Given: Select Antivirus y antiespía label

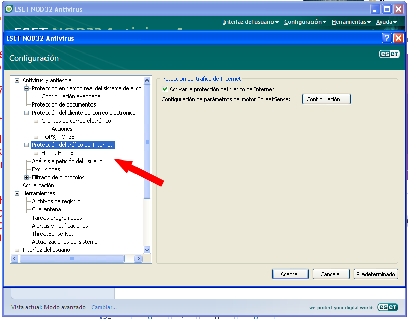Looking at the screenshot, I should click(x=47, y=81).
